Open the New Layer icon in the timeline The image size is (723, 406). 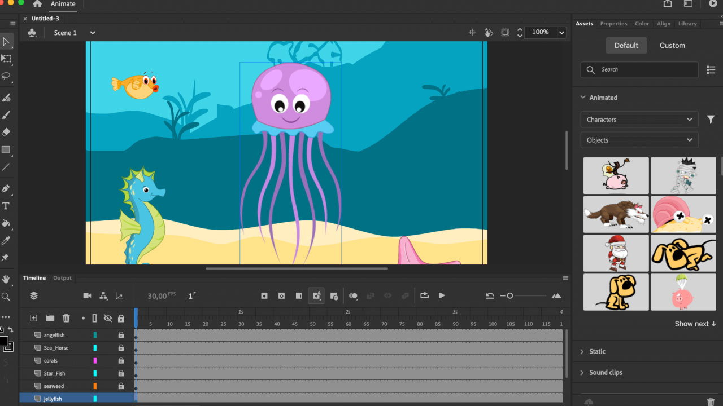[33, 317]
